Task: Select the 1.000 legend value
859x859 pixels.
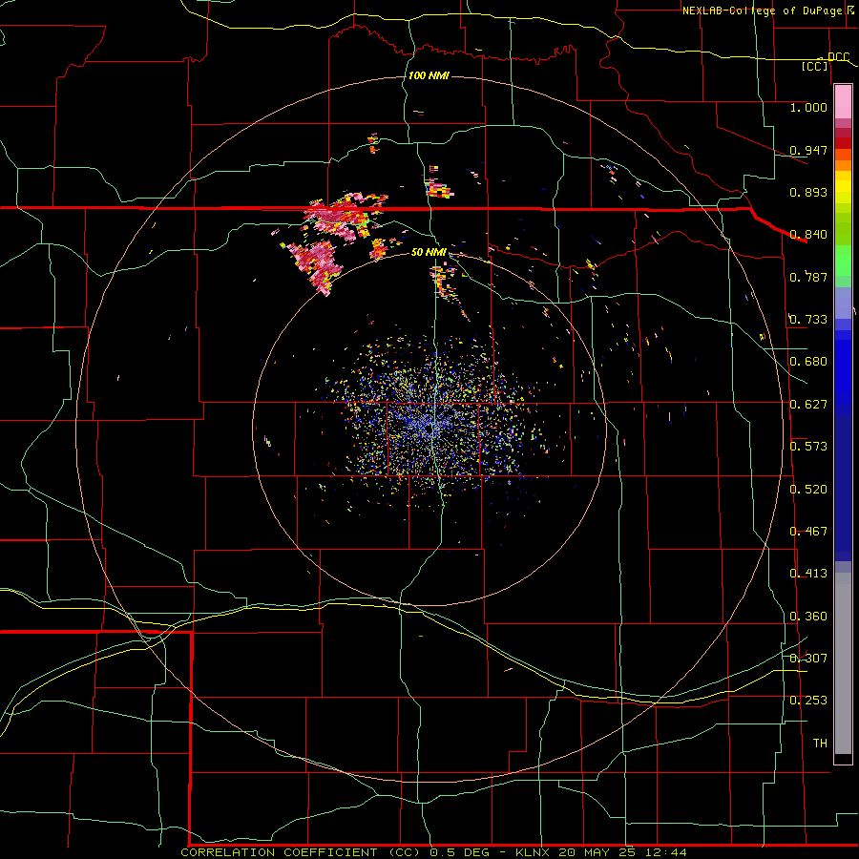Action: click(808, 107)
